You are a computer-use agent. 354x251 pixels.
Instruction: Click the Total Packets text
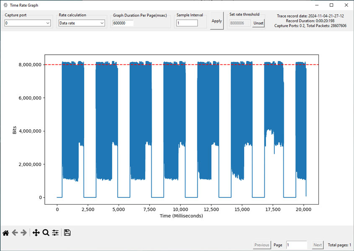(326, 26)
